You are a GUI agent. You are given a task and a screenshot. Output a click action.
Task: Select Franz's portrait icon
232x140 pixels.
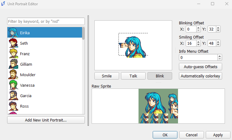[13, 54]
